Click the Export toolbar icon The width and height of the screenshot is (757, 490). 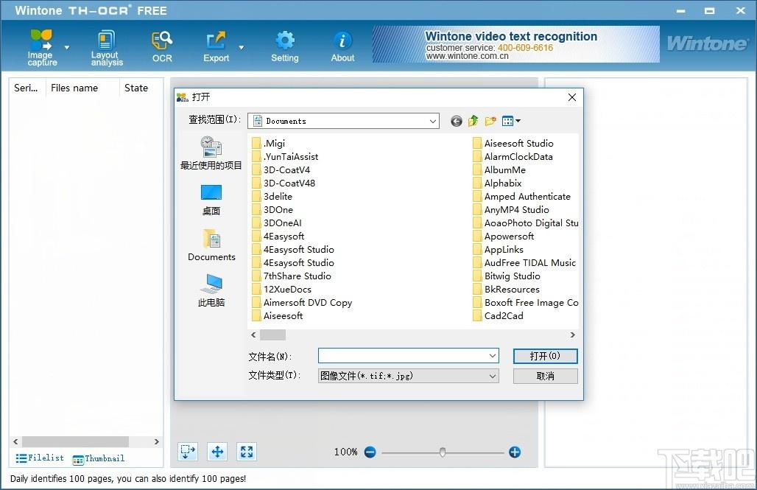[x=216, y=47]
